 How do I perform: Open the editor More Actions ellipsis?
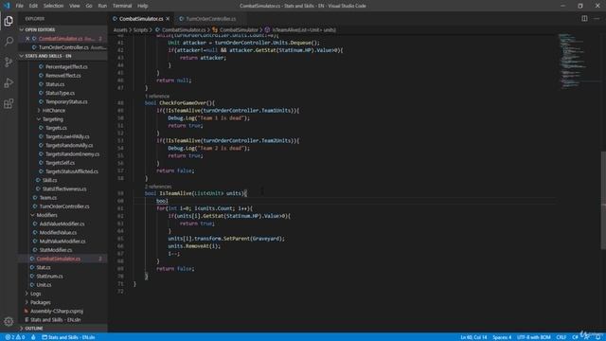click(597, 19)
